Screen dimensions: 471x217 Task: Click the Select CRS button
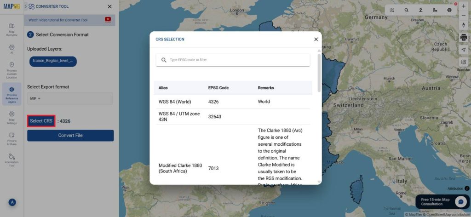[x=41, y=121]
